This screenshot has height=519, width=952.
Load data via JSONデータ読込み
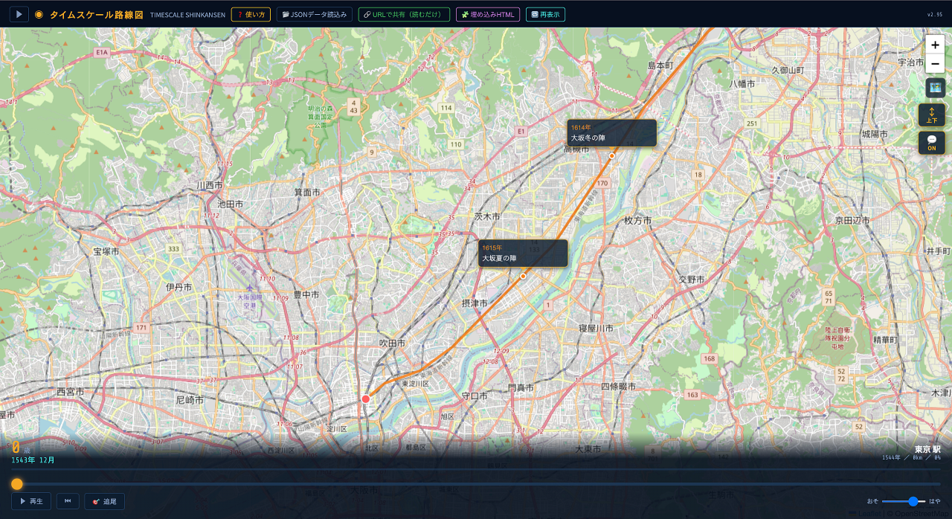(314, 14)
